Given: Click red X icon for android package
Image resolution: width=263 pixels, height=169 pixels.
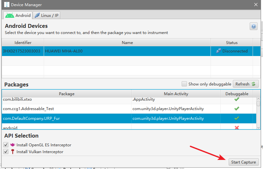Looking at the screenshot, I should pos(237,128).
